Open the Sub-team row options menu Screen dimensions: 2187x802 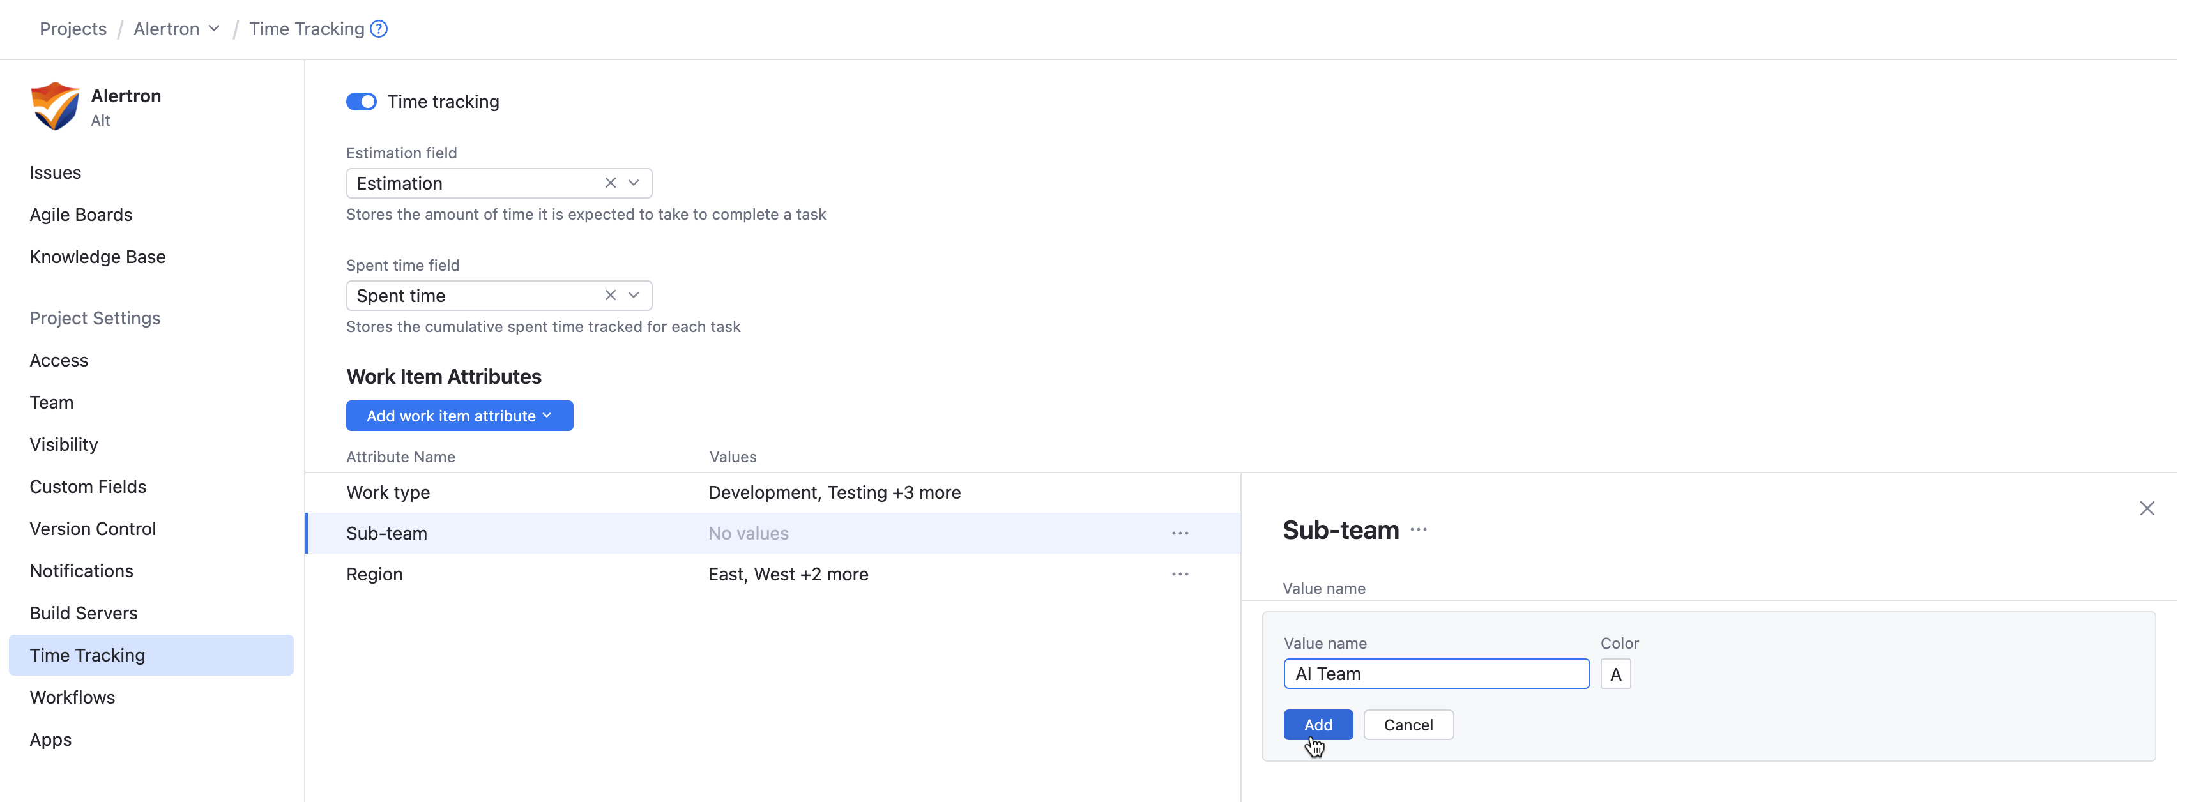pos(1179,533)
